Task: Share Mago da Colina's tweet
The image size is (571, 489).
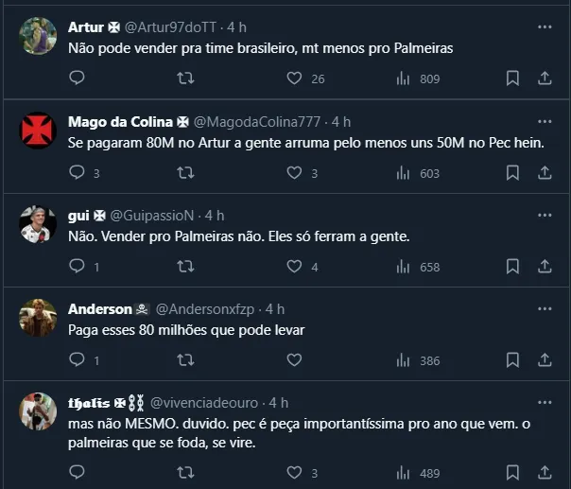Action: tap(544, 173)
